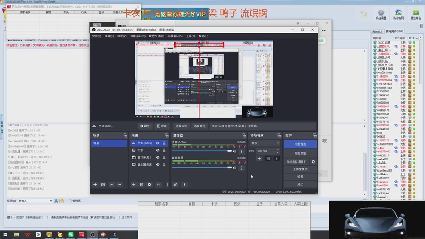Viewport: 425px width, 239px height.
Task: Move the scene down in list
Action: [120, 184]
